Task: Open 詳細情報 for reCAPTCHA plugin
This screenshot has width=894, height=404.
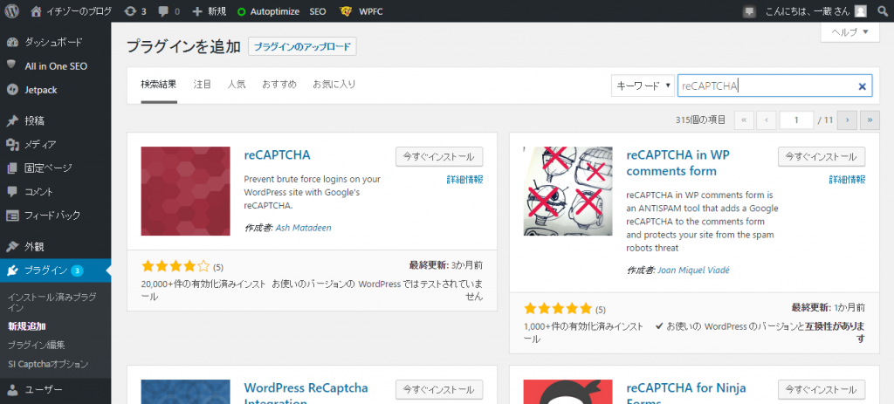Action: (464, 180)
